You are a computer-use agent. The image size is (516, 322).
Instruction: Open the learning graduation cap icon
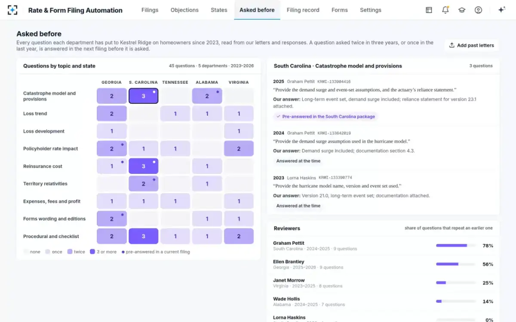coord(462,10)
